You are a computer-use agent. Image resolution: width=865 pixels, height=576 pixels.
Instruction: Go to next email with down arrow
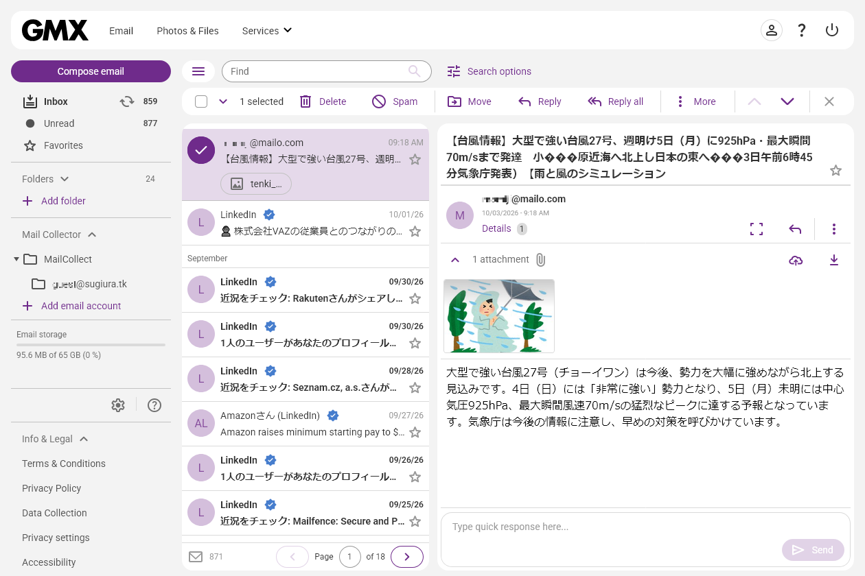click(787, 101)
